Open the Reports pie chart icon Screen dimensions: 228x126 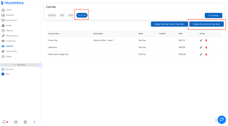click(x=3, y=31)
